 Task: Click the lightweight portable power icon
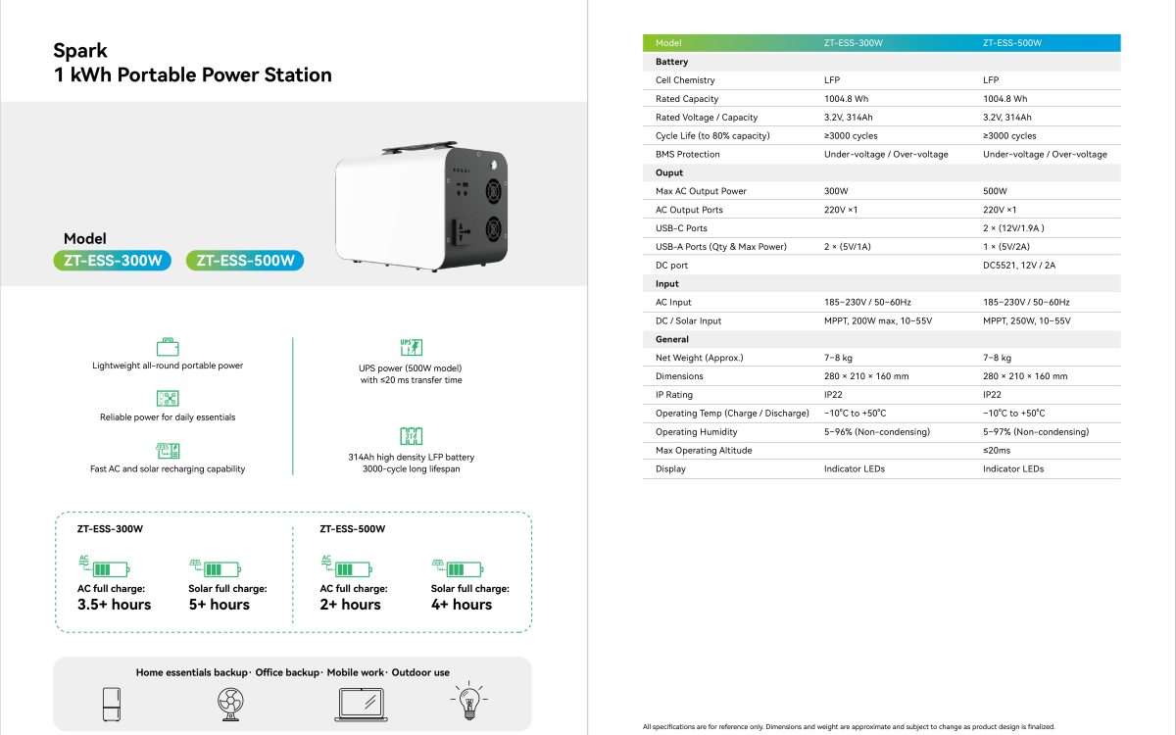click(x=168, y=347)
